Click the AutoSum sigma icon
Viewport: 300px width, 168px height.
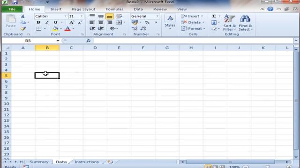coord(214,16)
